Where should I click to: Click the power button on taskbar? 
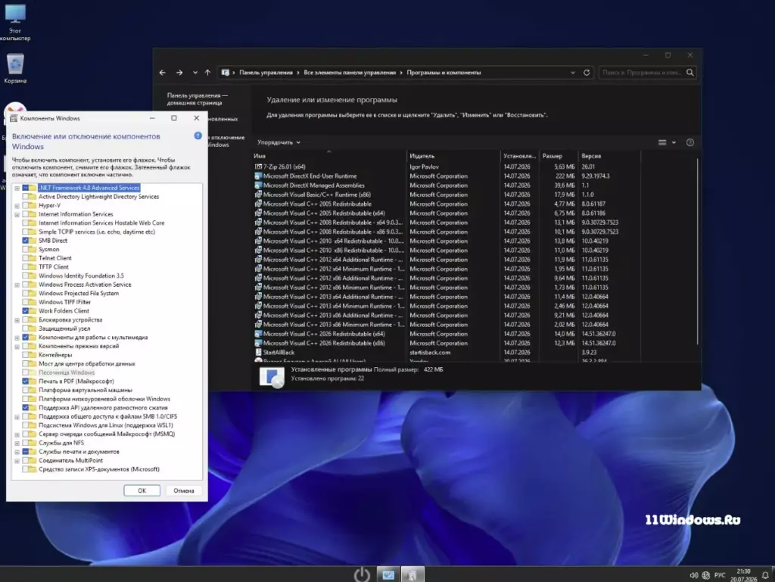[x=362, y=574]
